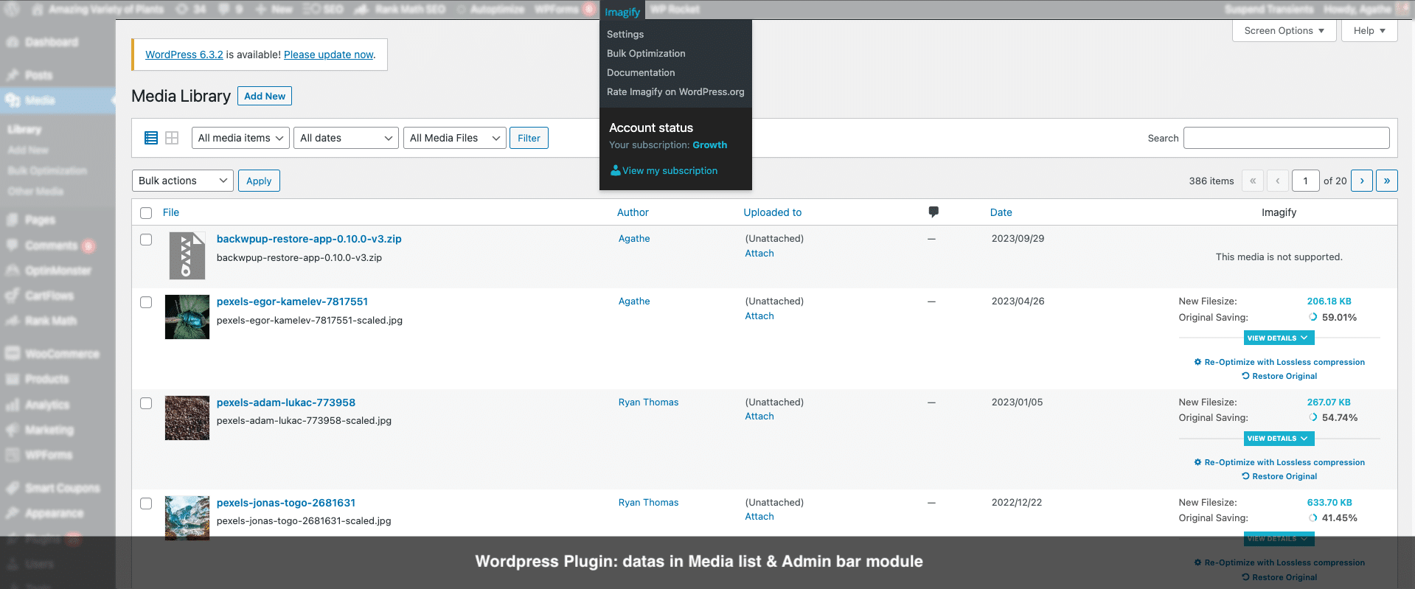Open All dates dropdown
Viewport: 1415px width, 589px height.
pos(347,138)
